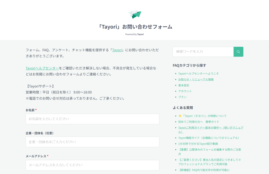Screen dimensions: 269x174
Task: Open the Tayoriヘルプセンター link in the body text
Action: click(42, 68)
